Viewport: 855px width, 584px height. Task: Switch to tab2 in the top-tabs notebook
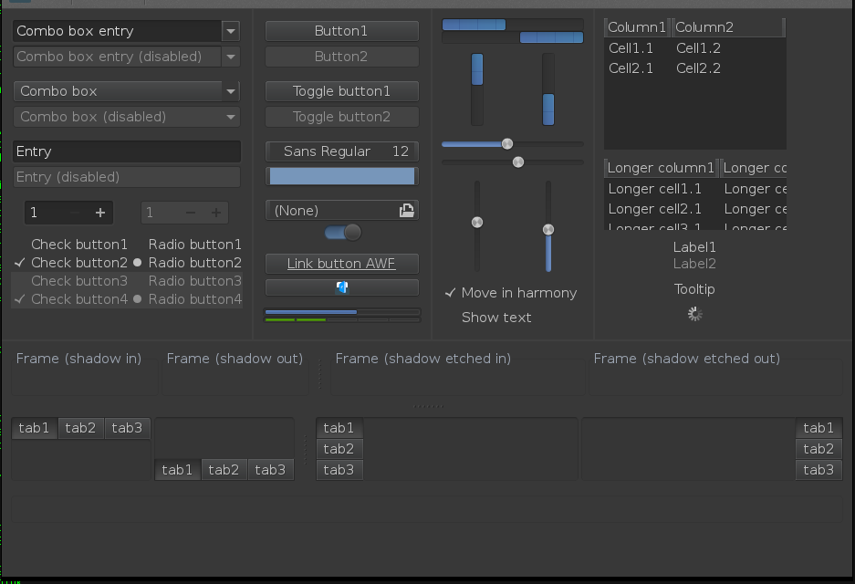(x=80, y=428)
